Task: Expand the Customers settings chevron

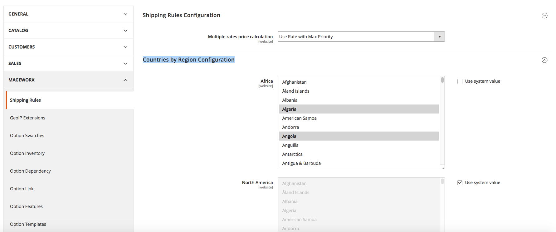Action: (x=125, y=47)
